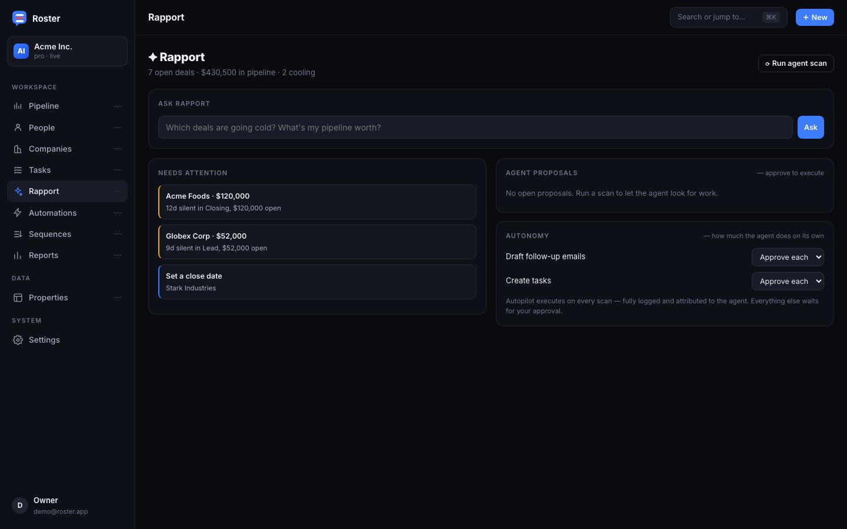Image resolution: width=847 pixels, height=529 pixels.
Task: Click the Search or jump to field
Action: (728, 17)
